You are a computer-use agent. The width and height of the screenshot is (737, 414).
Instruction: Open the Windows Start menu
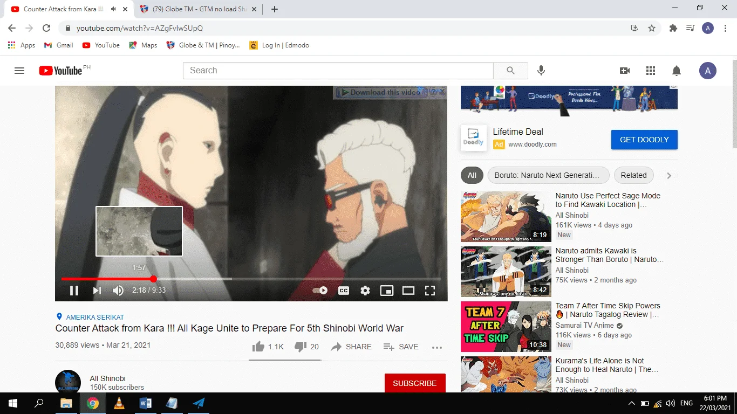13,403
